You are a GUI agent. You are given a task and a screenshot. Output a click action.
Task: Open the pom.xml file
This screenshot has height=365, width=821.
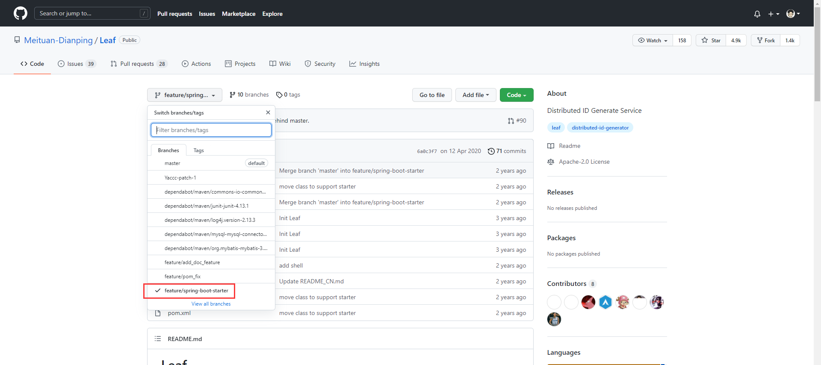click(179, 313)
